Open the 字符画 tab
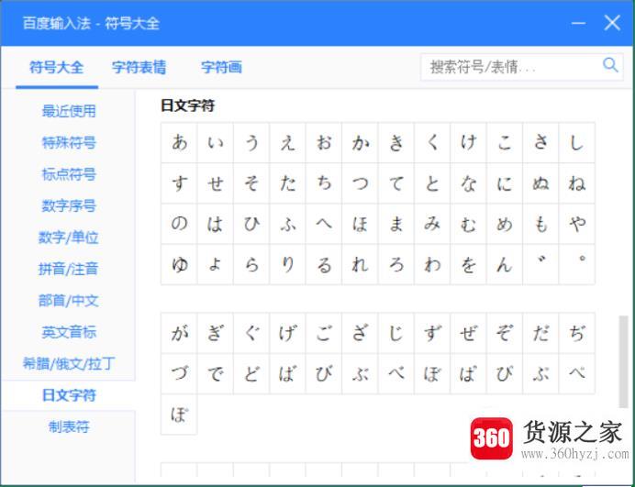This screenshot has width=635, height=487. (221, 67)
